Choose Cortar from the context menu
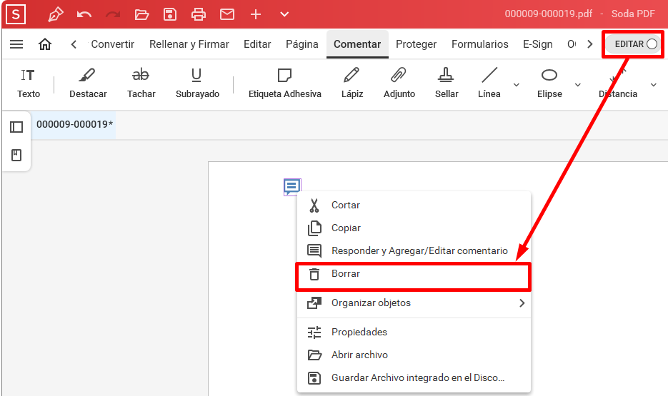The image size is (668, 396). (x=414, y=205)
